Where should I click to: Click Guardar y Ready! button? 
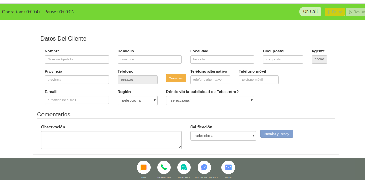point(277,134)
